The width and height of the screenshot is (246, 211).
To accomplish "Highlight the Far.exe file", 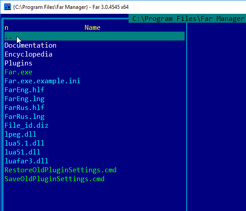I will [18, 72].
